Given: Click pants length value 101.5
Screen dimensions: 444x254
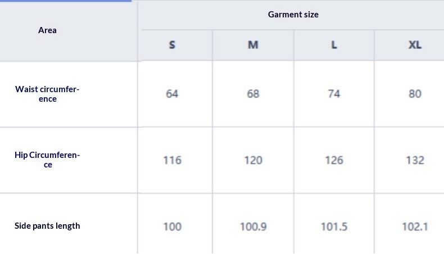Looking at the screenshot, I should 334,226.
